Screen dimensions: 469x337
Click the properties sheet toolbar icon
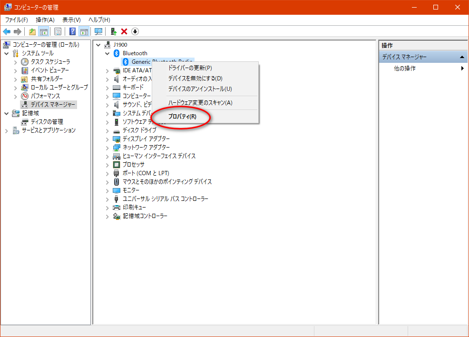[x=58, y=31]
